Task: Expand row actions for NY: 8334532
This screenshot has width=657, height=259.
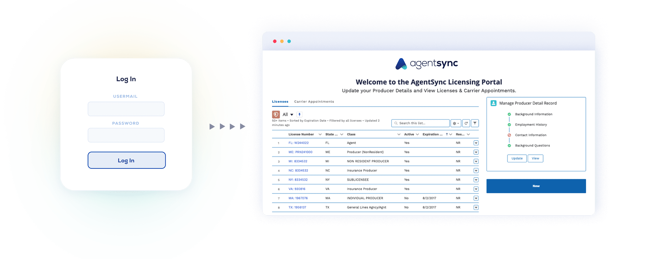Action: coord(476,180)
